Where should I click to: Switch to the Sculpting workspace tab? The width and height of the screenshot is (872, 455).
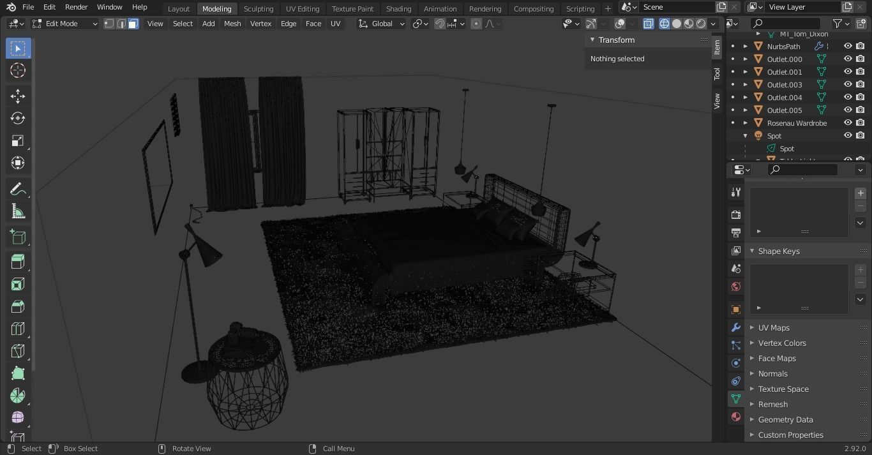[x=259, y=8]
